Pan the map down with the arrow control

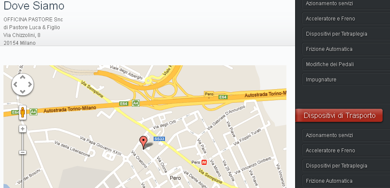tap(23, 92)
